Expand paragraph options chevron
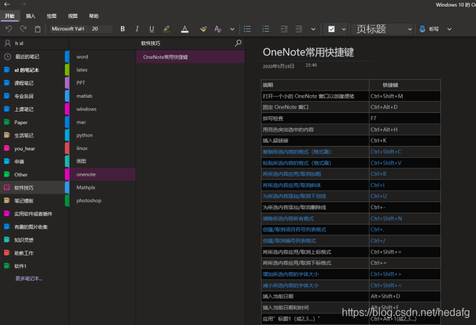 tap(313, 29)
